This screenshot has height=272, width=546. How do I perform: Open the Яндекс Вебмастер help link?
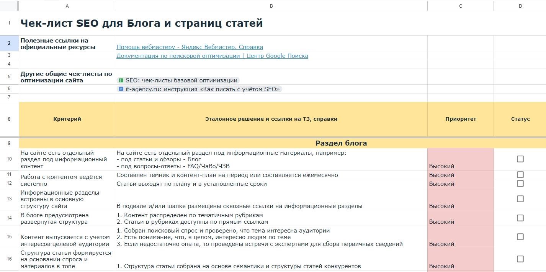pos(189,47)
